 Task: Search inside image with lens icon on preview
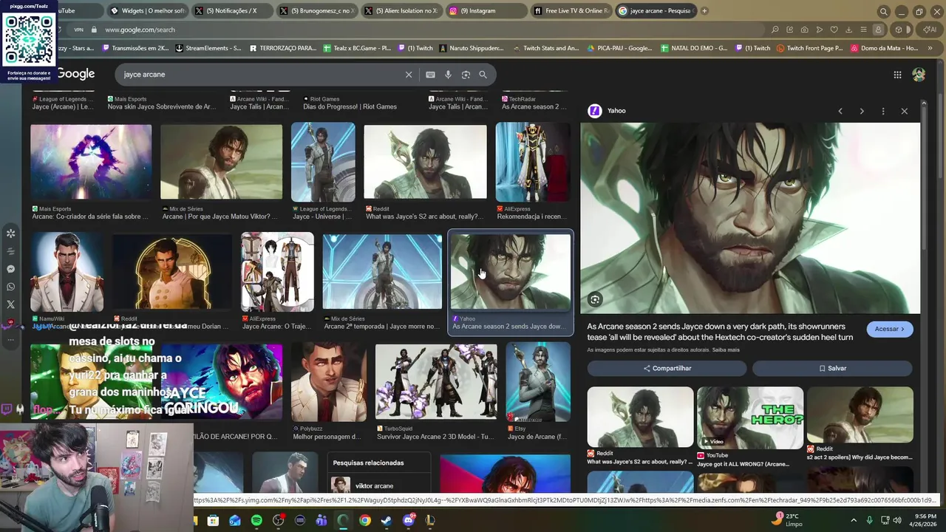coord(595,299)
